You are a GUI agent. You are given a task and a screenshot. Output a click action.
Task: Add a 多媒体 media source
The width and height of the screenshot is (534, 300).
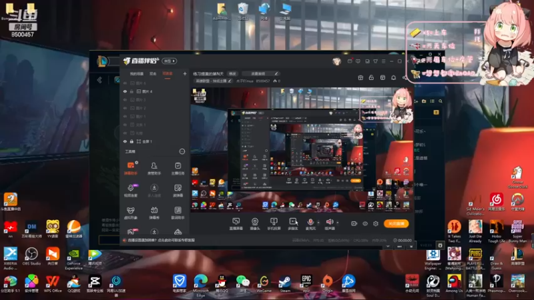293,224
